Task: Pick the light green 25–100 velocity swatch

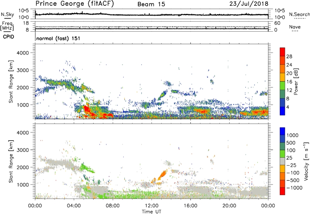Action: [x=282, y=154]
